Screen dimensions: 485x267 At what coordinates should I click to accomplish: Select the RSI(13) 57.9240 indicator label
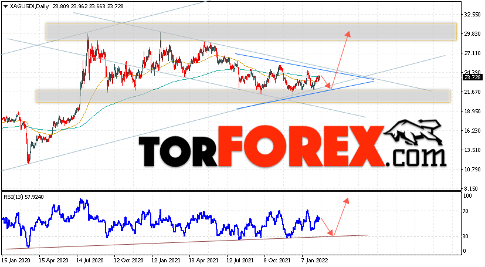click(x=23, y=197)
